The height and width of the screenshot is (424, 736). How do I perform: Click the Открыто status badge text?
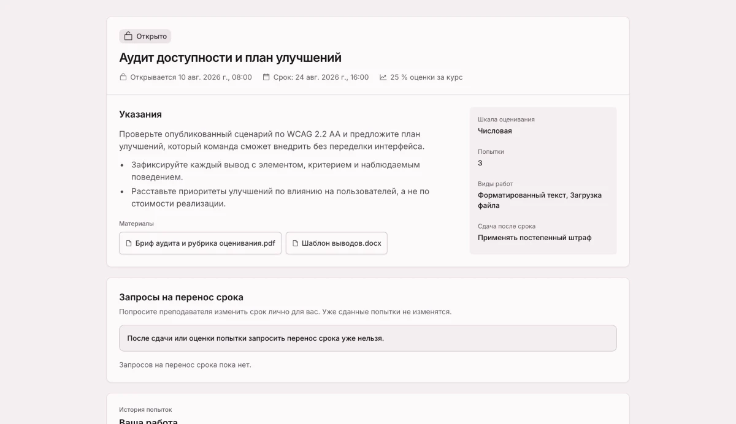point(151,36)
